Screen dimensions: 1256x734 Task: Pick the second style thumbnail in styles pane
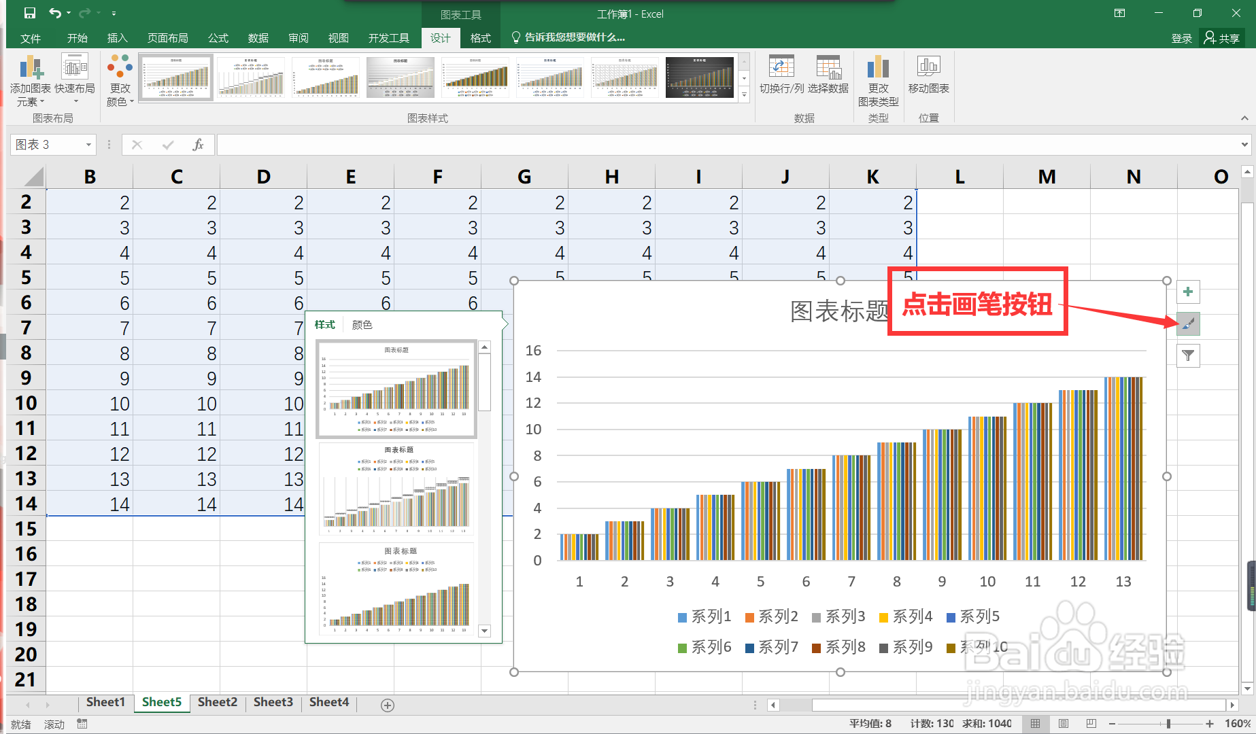[x=397, y=489]
